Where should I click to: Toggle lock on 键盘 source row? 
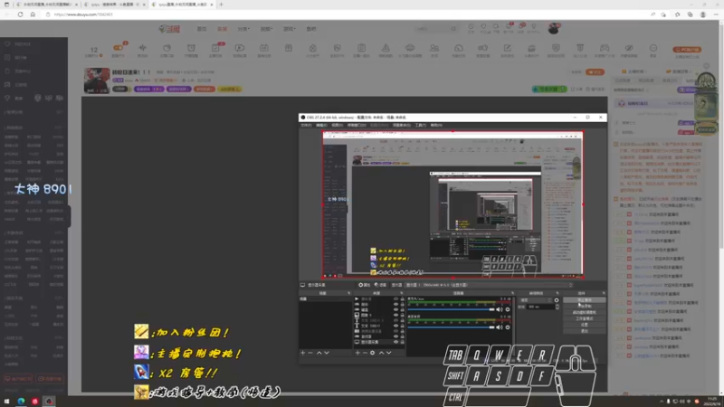click(x=402, y=309)
